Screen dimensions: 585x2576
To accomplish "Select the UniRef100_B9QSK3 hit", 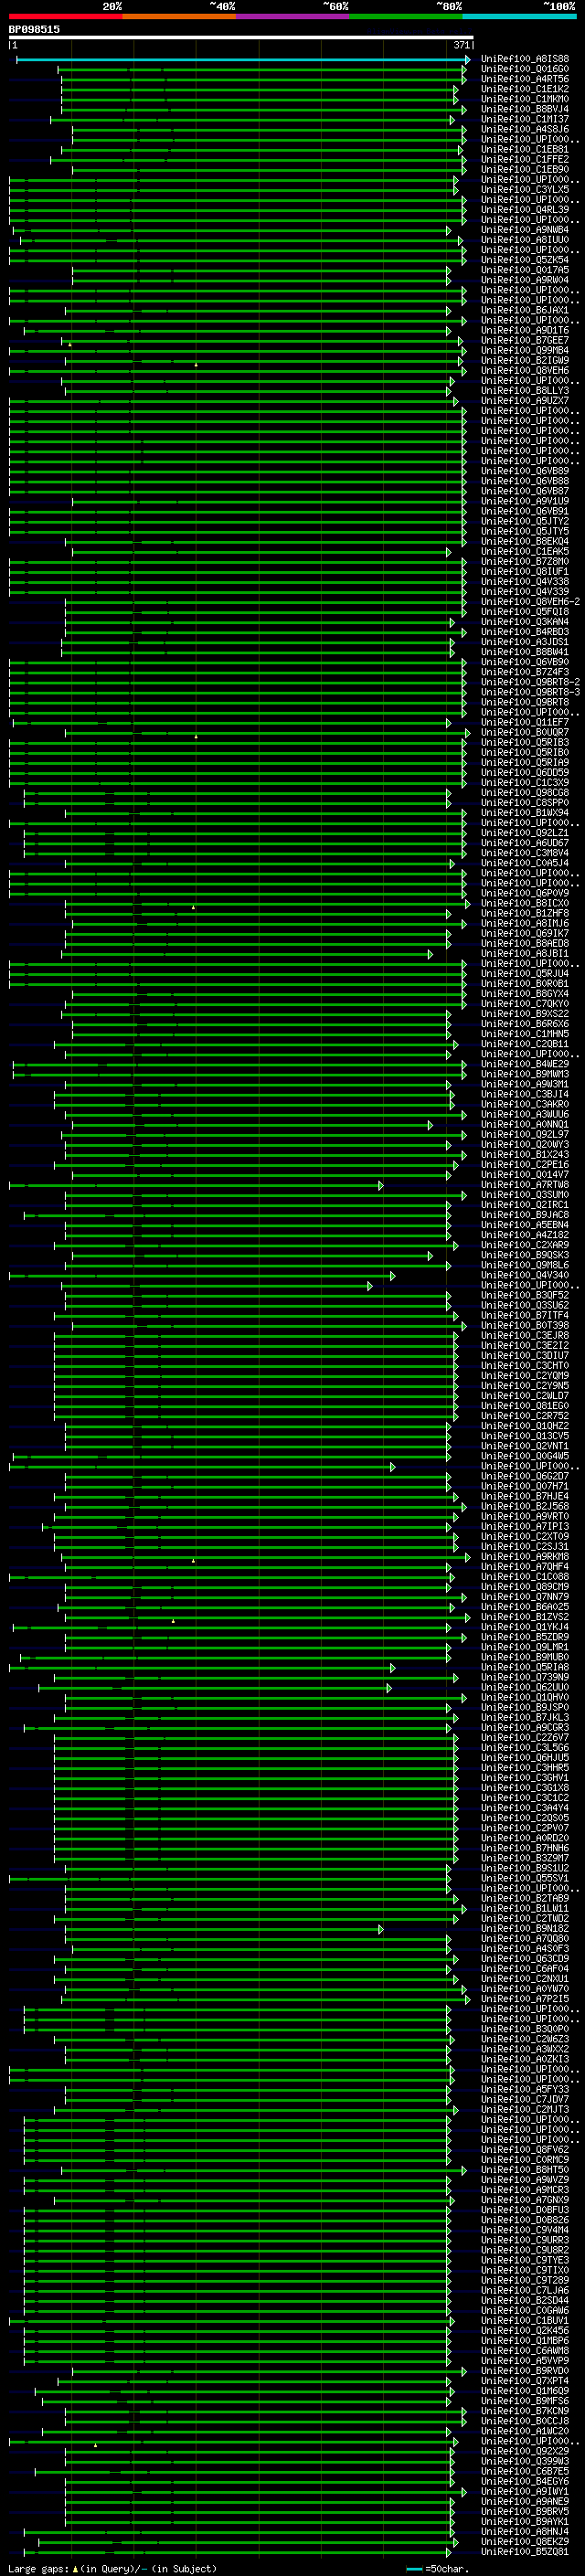I will pos(525,1255).
